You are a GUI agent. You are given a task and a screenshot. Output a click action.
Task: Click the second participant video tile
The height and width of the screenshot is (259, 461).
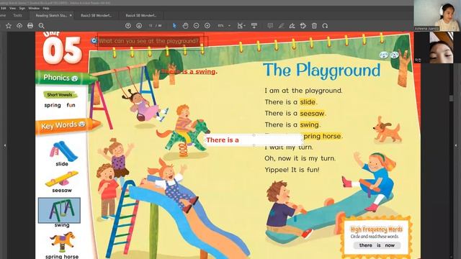point(437,47)
